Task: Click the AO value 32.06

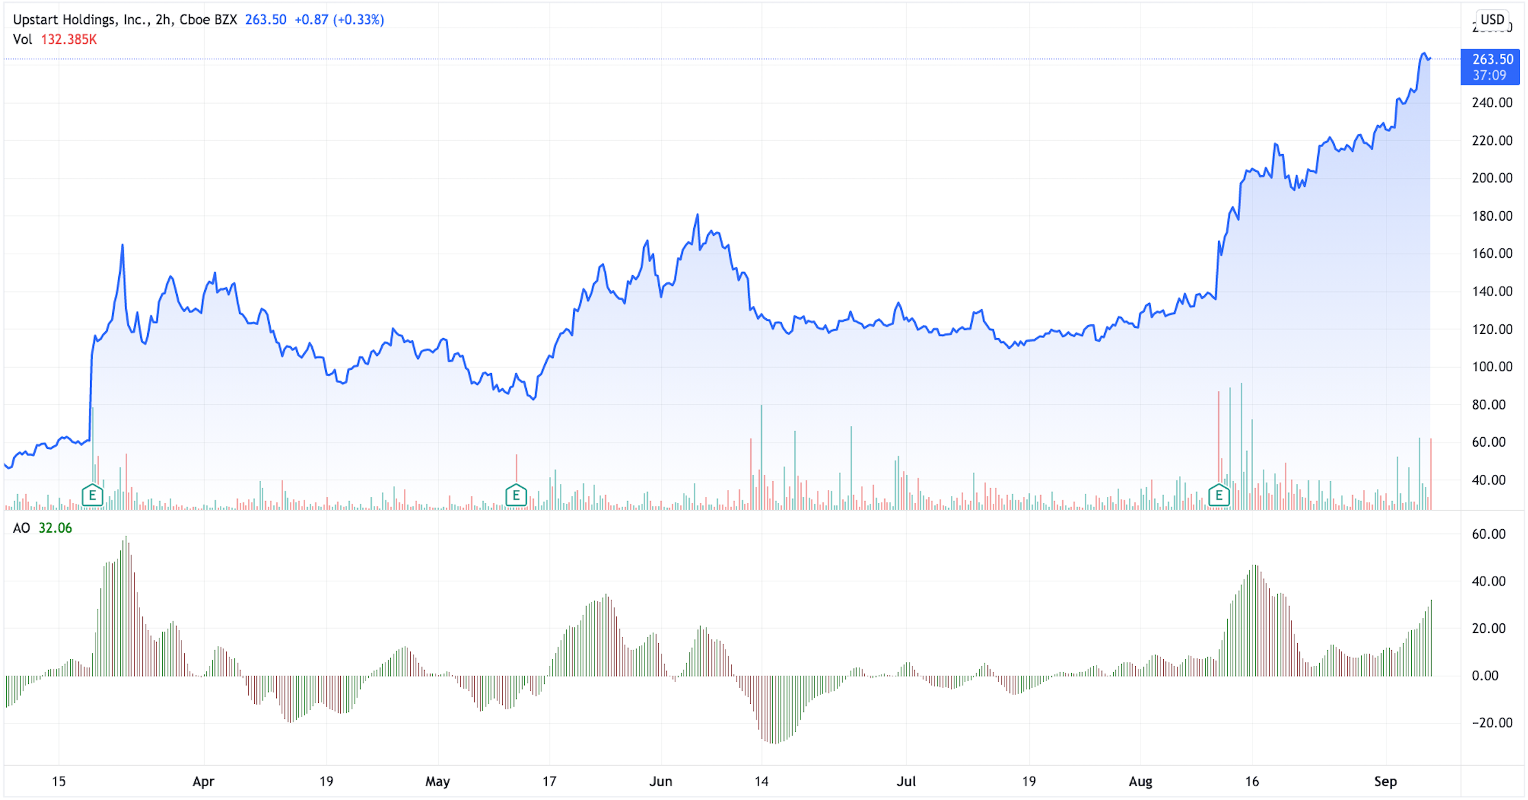Action: click(55, 528)
